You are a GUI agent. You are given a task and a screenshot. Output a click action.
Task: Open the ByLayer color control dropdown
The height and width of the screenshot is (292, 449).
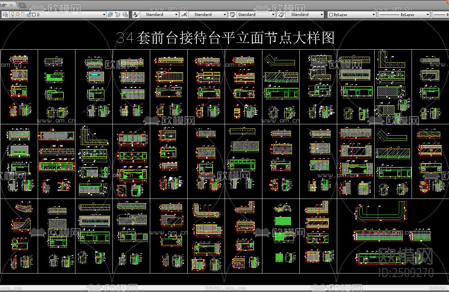tap(374, 15)
